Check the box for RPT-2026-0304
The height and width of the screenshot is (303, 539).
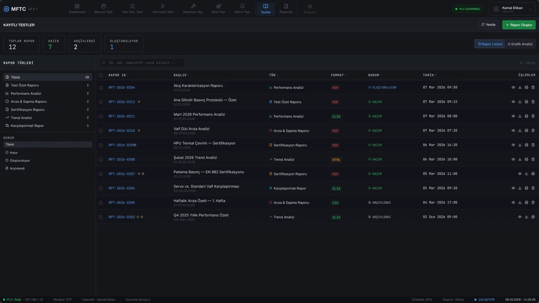point(101,88)
